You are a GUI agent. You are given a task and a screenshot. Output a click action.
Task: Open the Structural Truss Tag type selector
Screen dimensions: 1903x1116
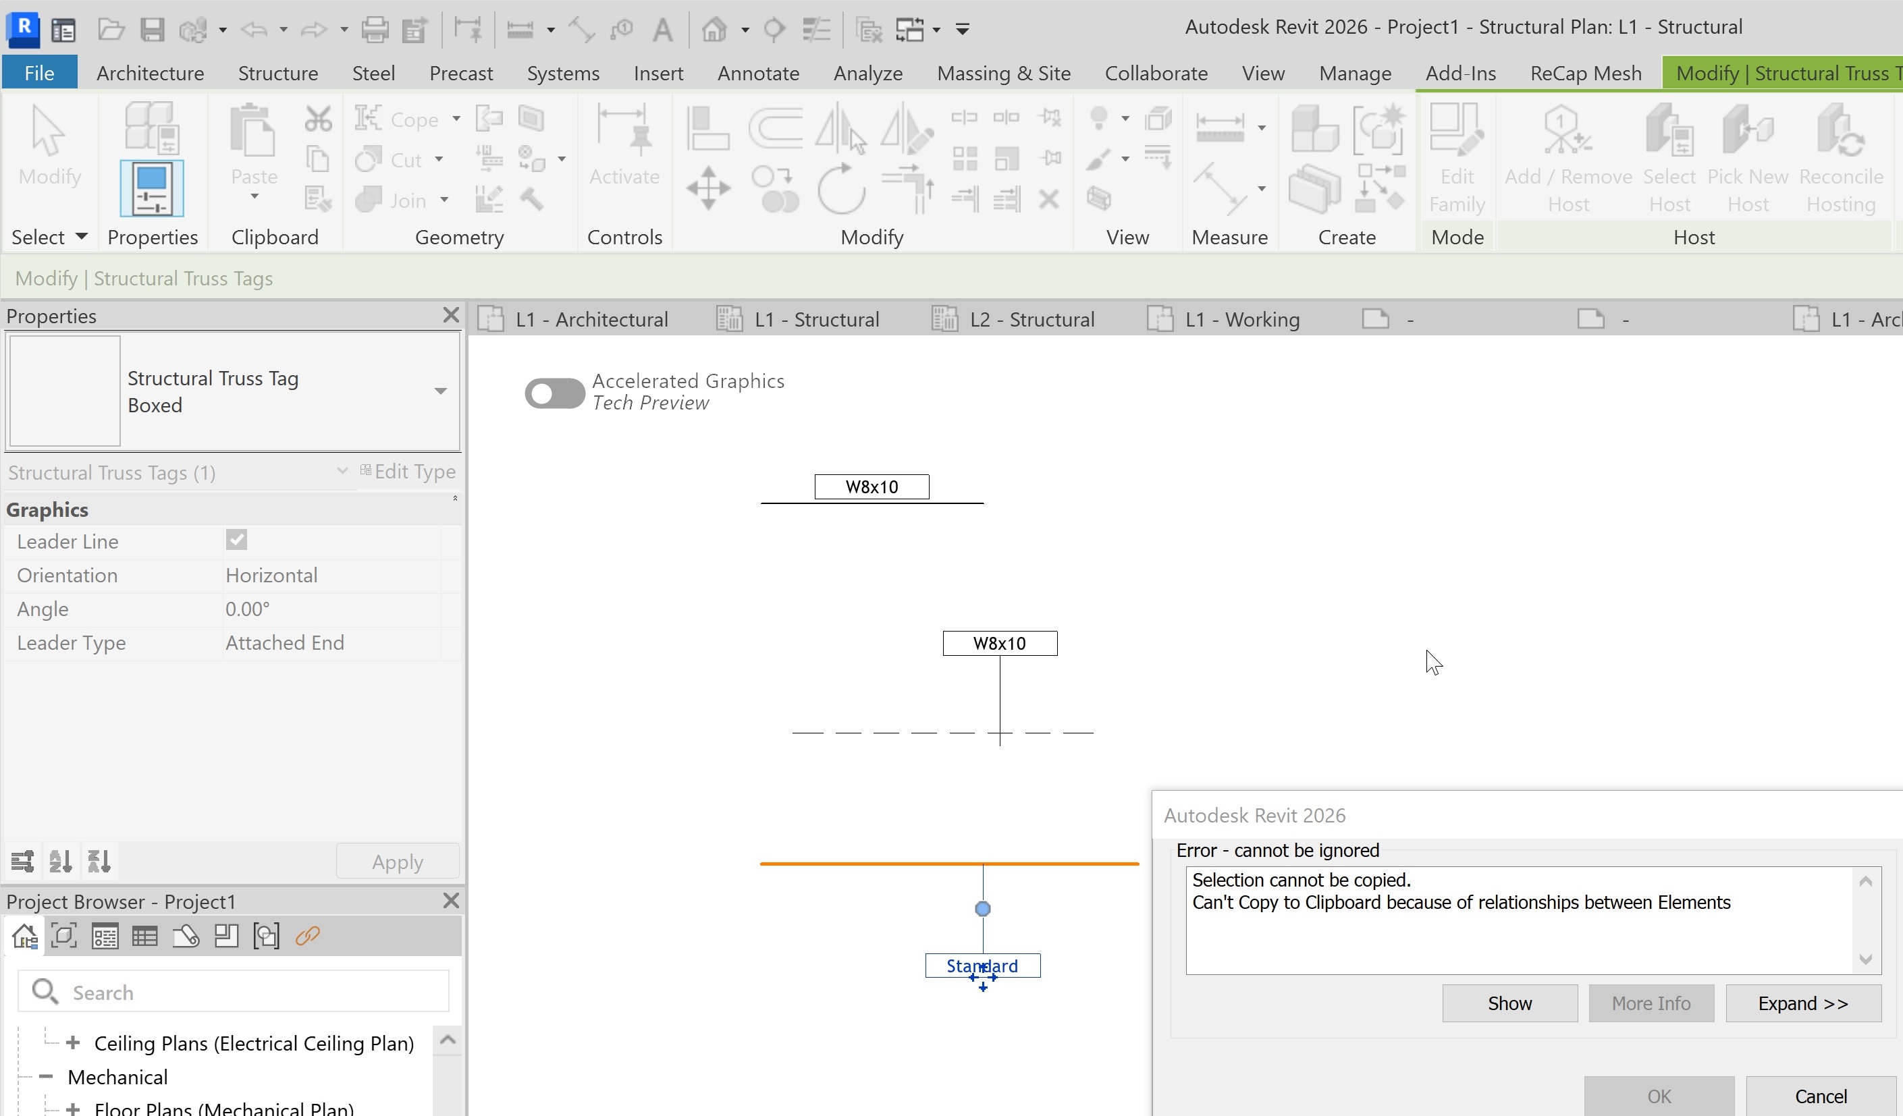tap(440, 391)
